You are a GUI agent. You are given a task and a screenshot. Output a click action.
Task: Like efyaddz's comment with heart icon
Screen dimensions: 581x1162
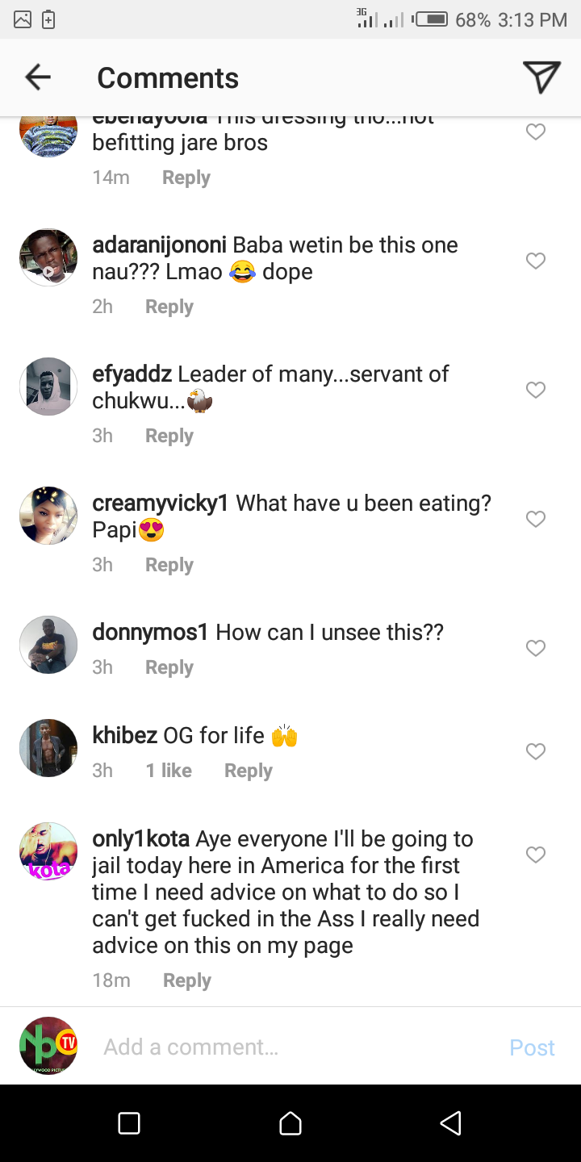536,390
